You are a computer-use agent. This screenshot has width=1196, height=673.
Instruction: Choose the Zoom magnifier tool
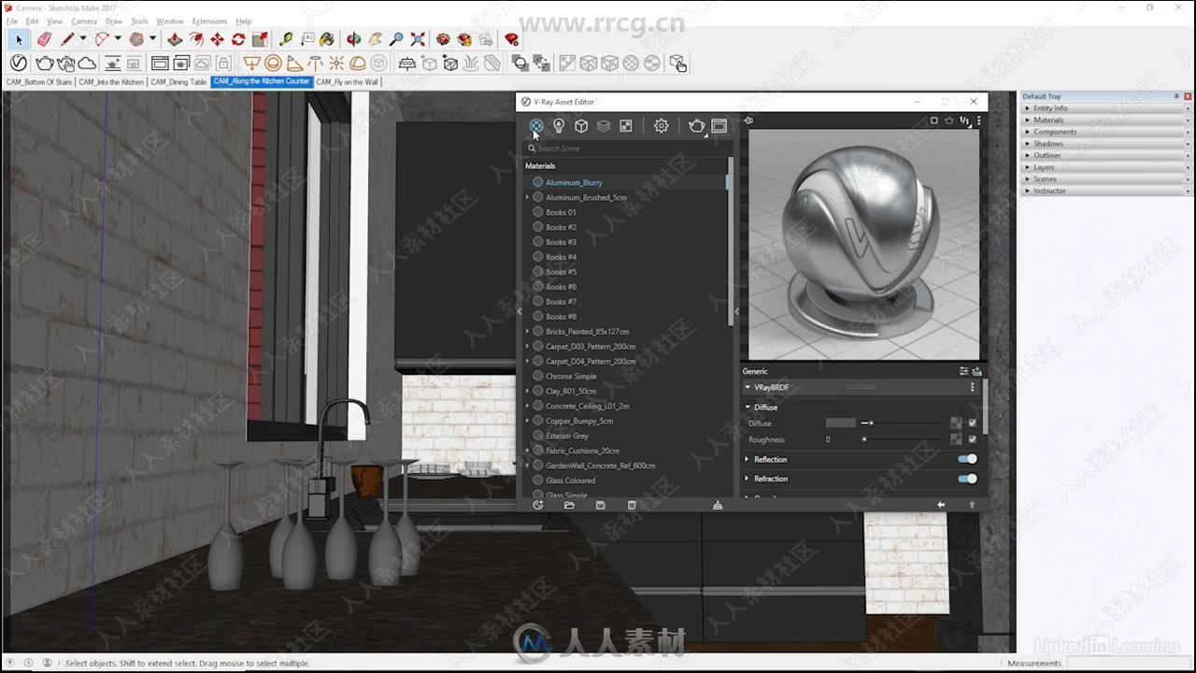(396, 39)
